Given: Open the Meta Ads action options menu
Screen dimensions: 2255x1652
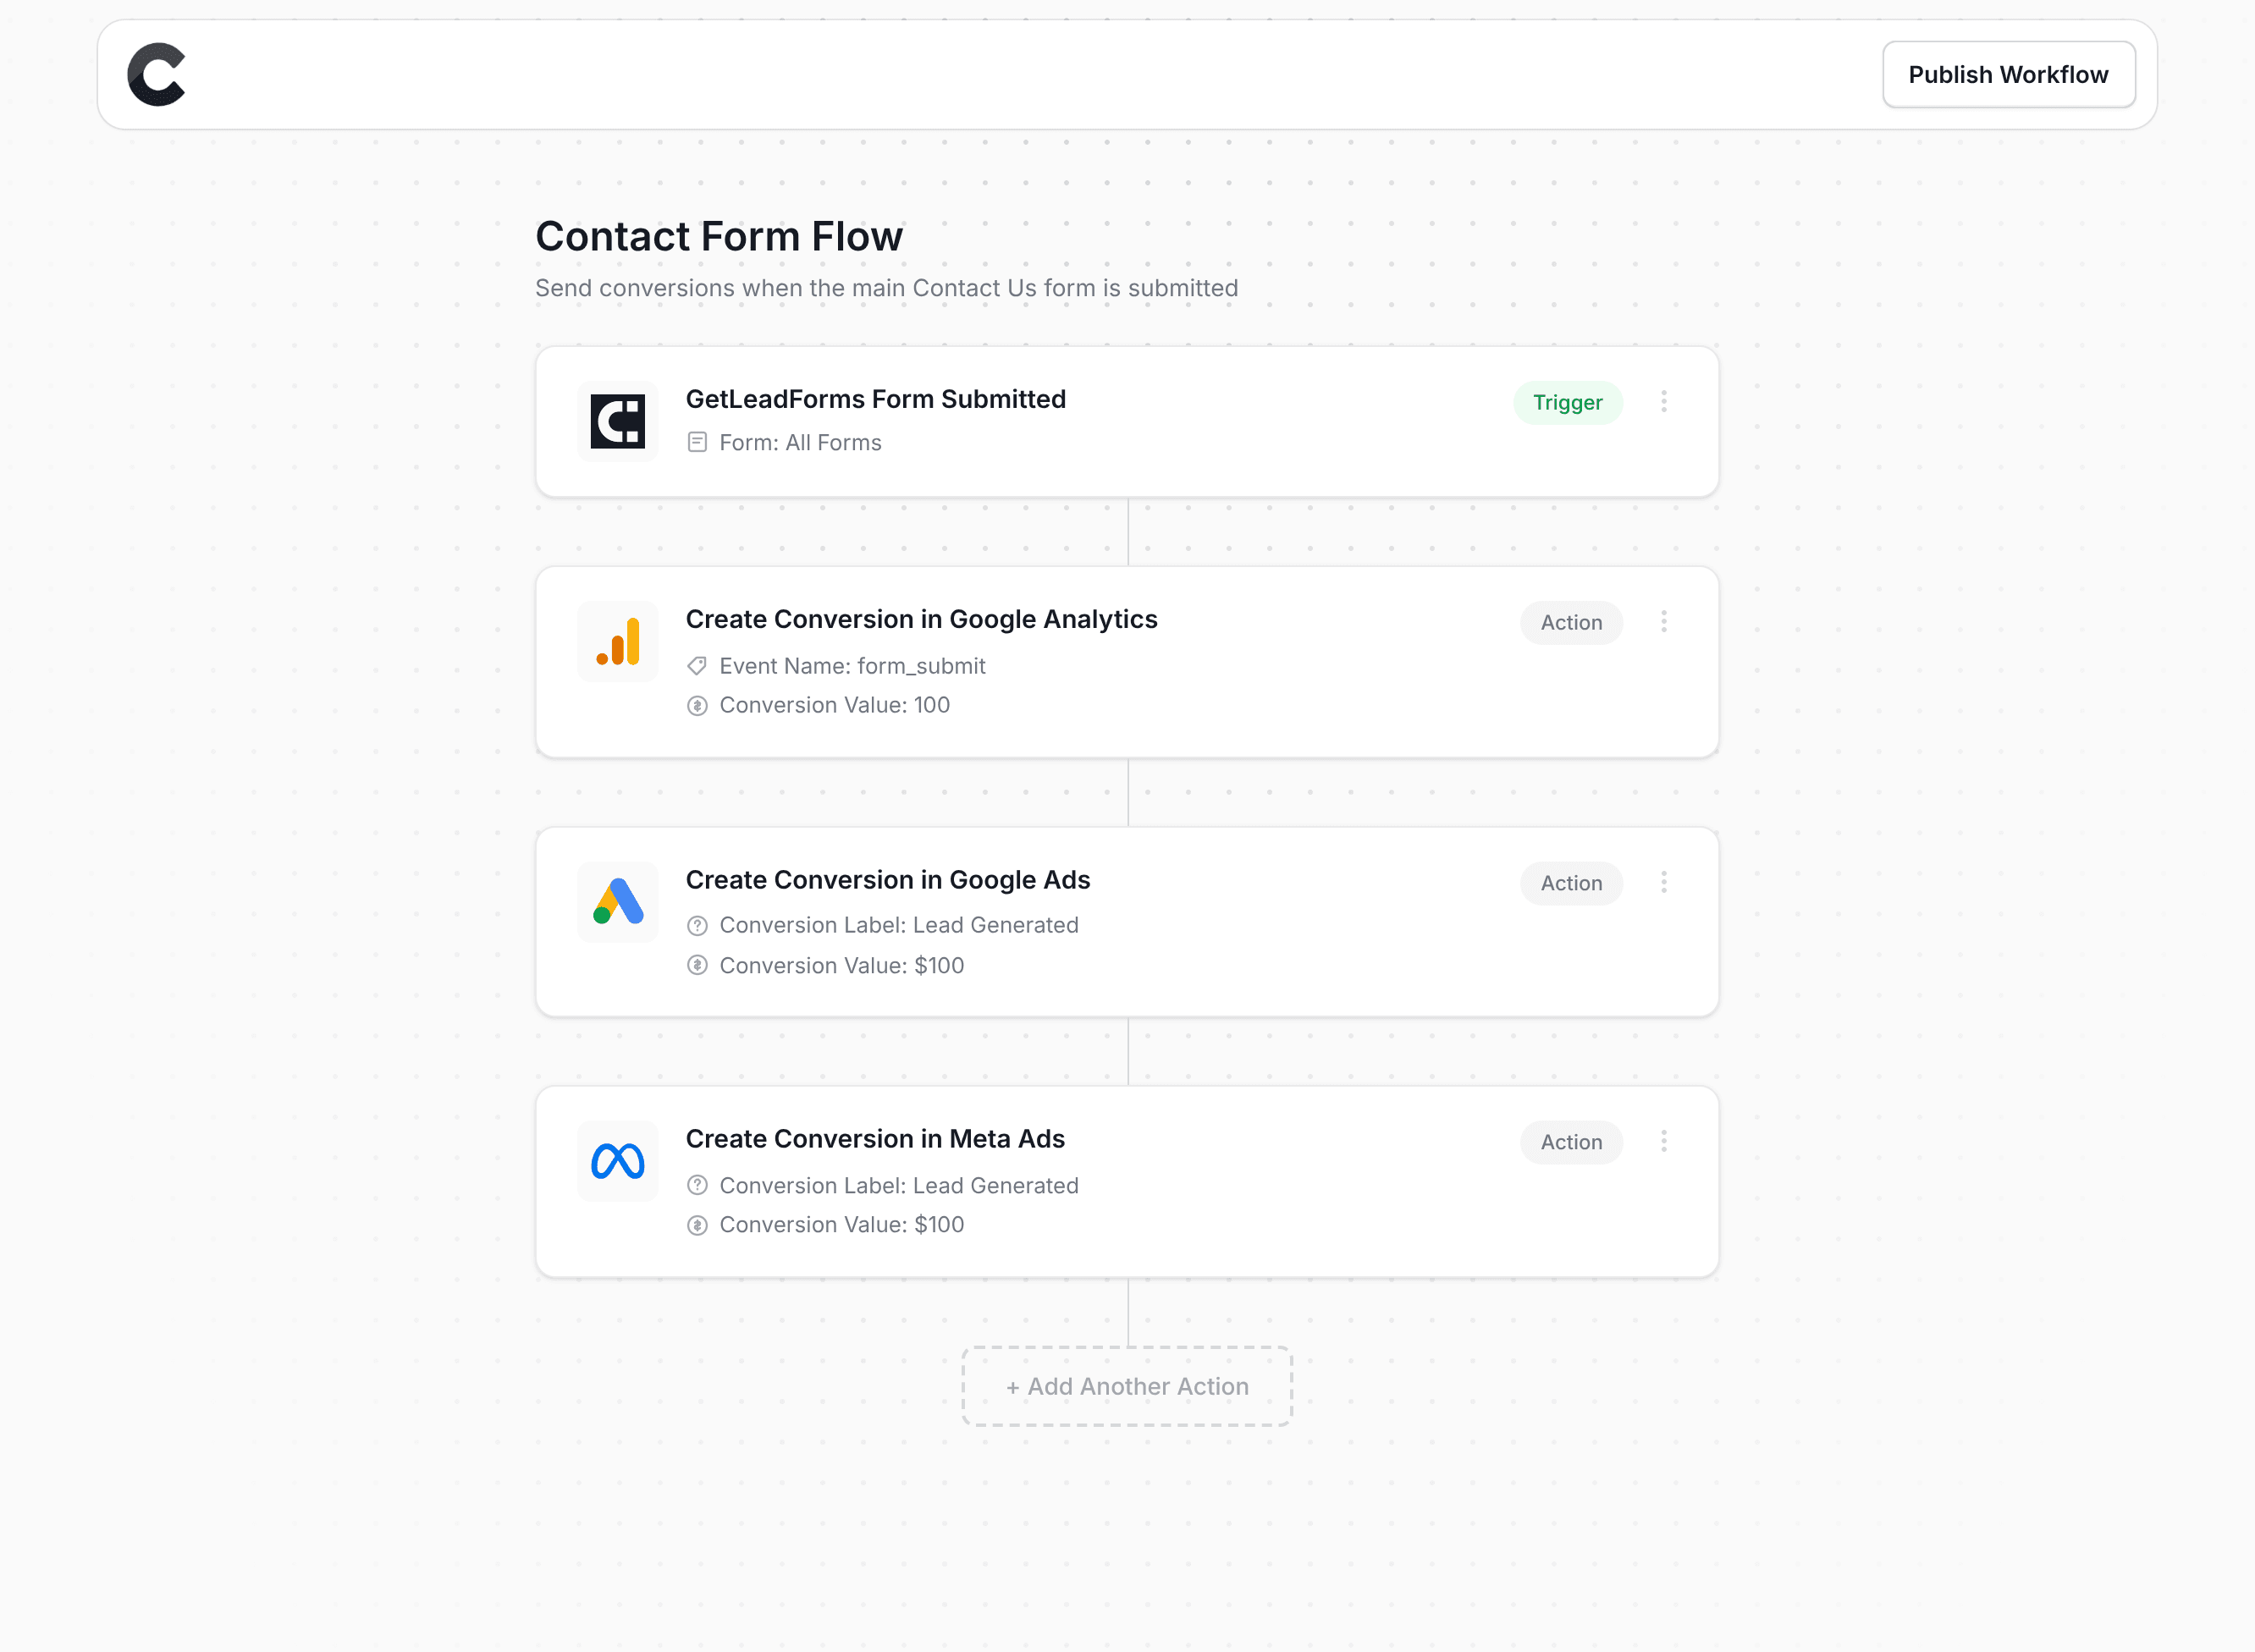Looking at the screenshot, I should tap(1664, 1141).
